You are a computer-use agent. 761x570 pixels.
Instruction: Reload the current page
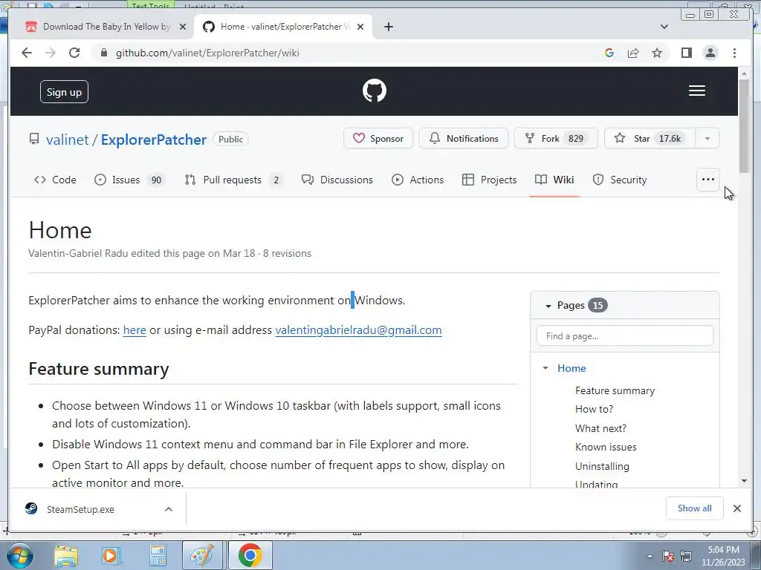click(74, 53)
